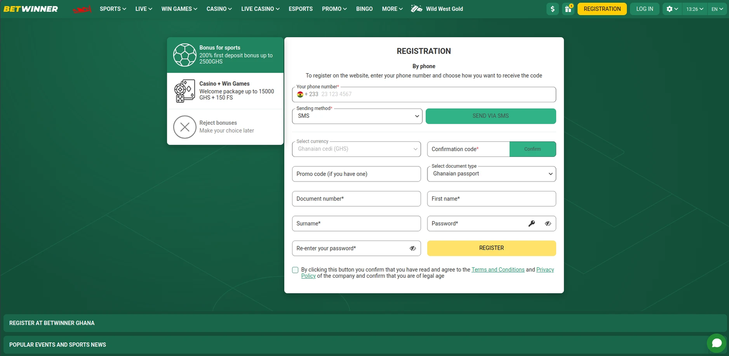Image resolution: width=729 pixels, height=356 pixels.
Task: Open the live chat bubble
Action: (x=717, y=343)
